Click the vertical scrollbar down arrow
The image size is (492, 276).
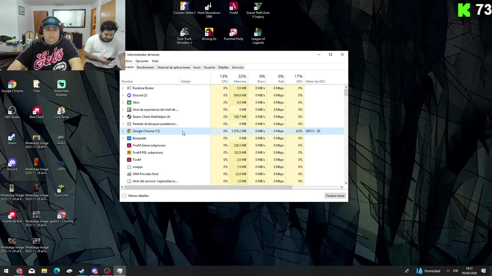(x=346, y=183)
